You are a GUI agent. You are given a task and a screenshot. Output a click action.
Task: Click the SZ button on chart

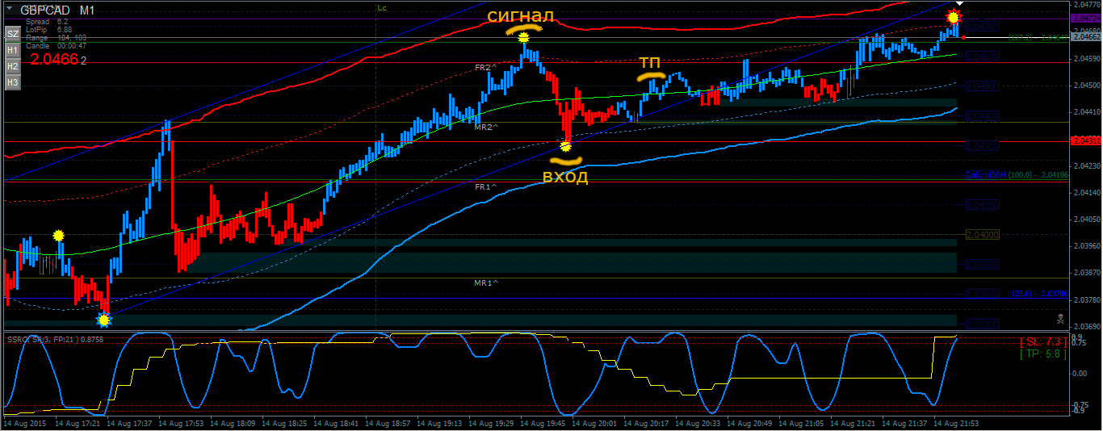pyautogui.click(x=12, y=34)
